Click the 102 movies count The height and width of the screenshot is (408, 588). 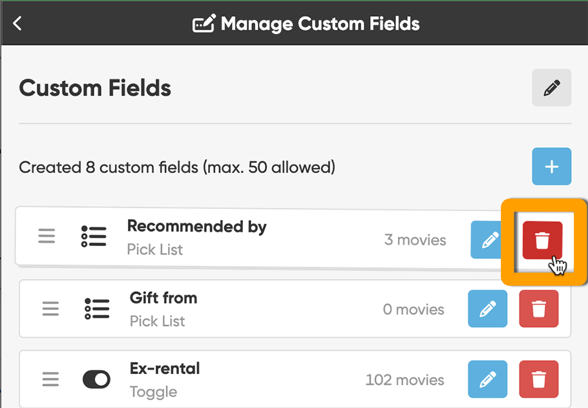(x=404, y=380)
